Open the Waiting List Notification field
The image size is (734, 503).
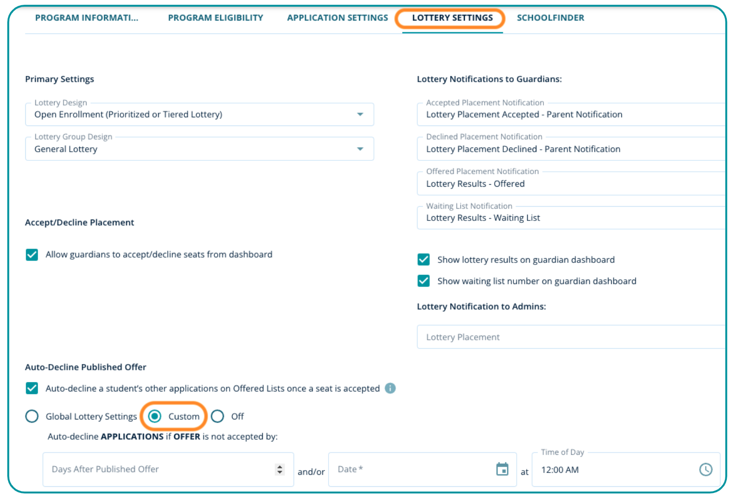[x=571, y=218]
